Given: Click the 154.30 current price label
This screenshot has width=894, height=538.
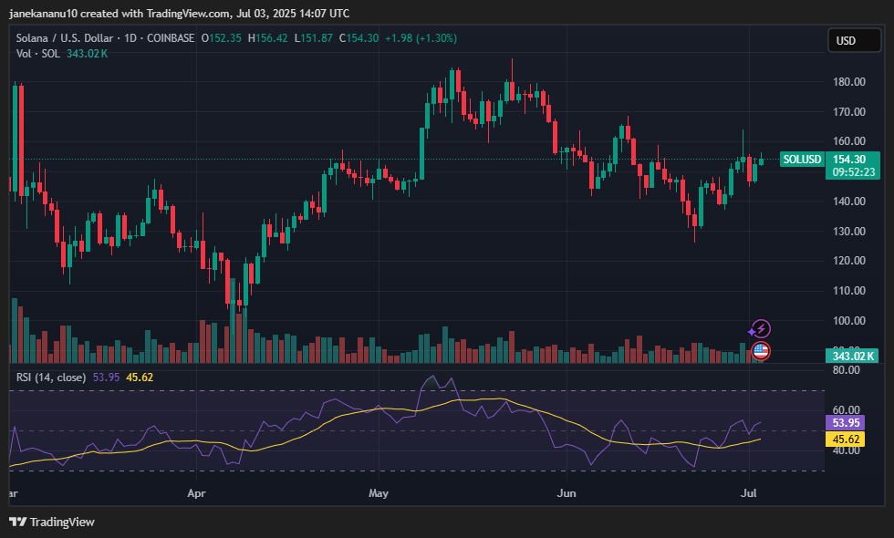Looking at the screenshot, I should tap(849, 160).
